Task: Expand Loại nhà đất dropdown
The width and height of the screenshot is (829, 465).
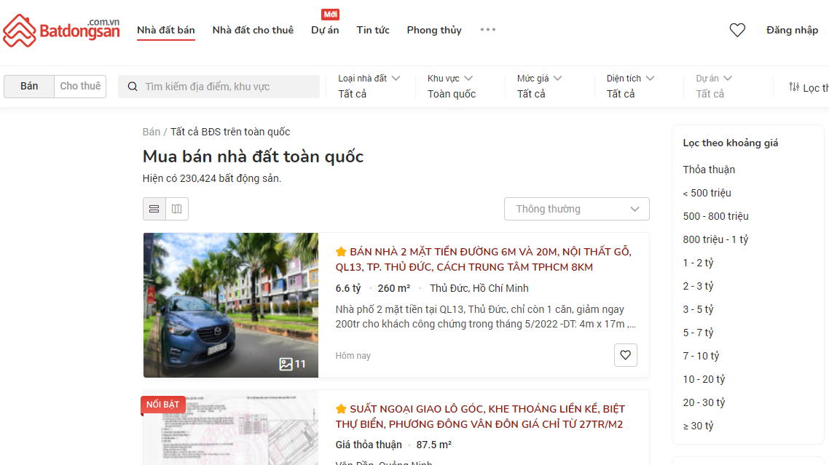Action: pyautogui.click(x=369, y=86)
